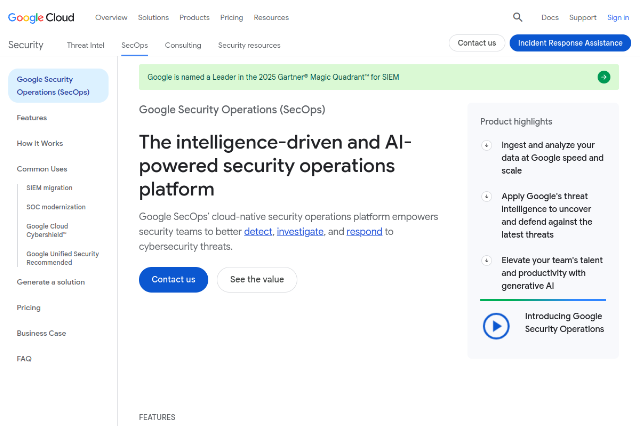Screen dimensions: 640x426
Task: Select SIEM migration in sidebar
Action: (x=49, y=188)
